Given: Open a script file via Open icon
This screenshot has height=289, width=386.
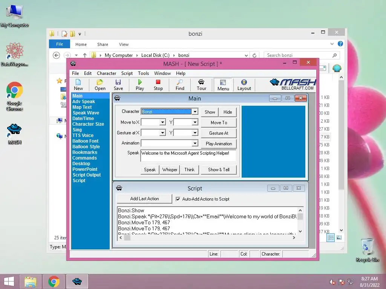Looking at the screenshot, I should pos(100,85).
